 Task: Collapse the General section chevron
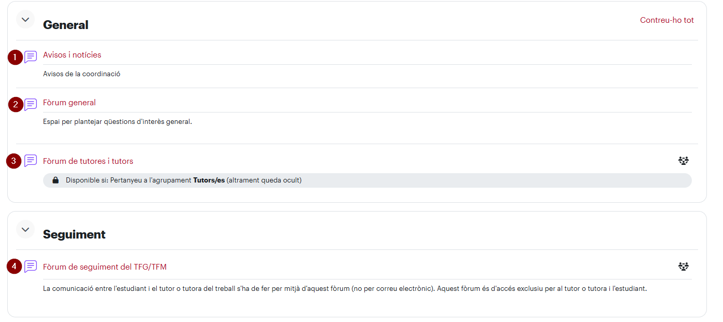tap(25, 19)
